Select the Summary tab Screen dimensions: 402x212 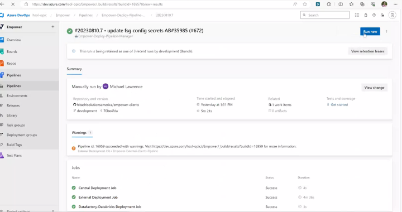[74, 69]
